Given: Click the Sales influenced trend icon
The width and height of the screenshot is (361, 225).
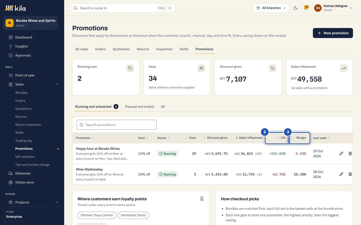Looking at the screenshot, I should tap(344, 68).
